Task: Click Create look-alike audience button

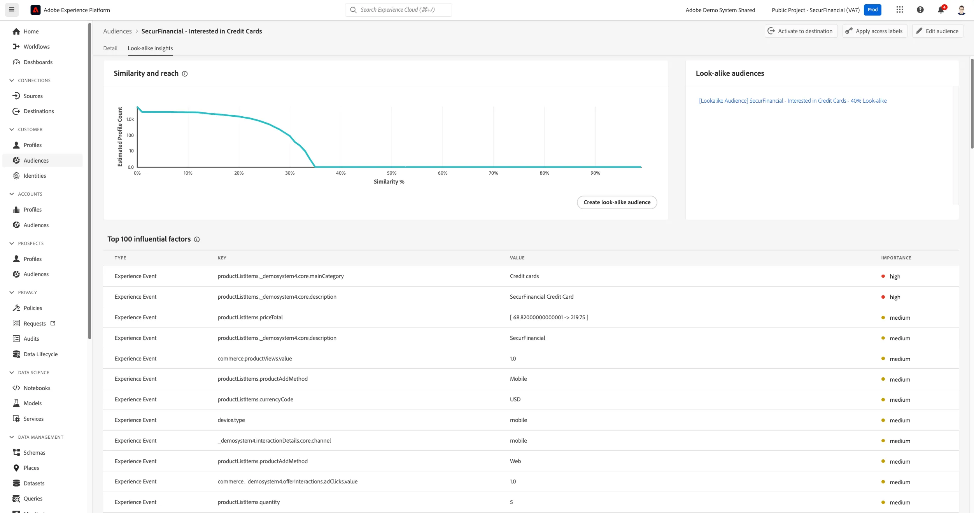Action: tap(617, 202)
